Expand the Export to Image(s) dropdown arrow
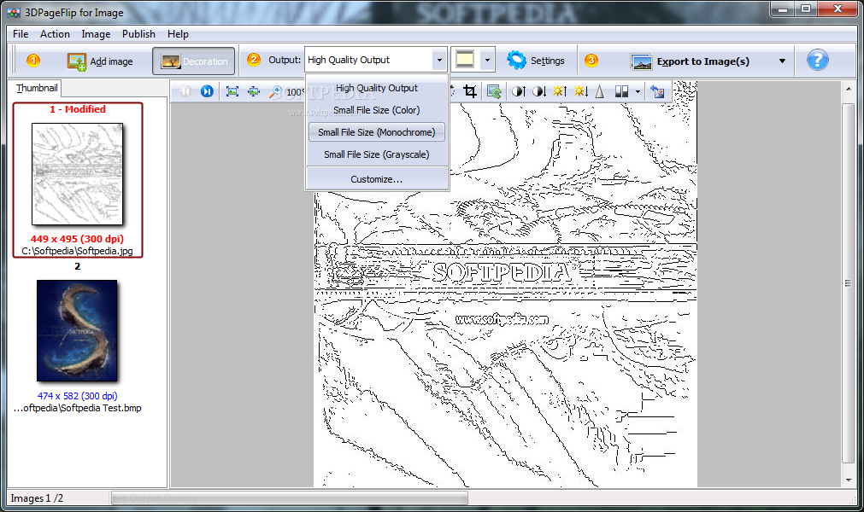Image resolution: width=864 pixels, height=512 pixels. 782,61
